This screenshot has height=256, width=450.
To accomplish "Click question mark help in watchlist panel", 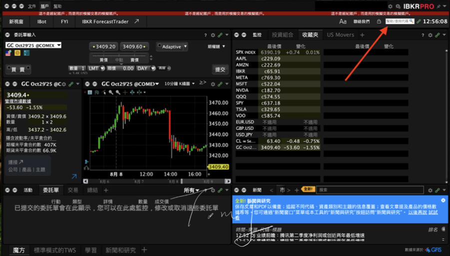I will coord(423,35).
